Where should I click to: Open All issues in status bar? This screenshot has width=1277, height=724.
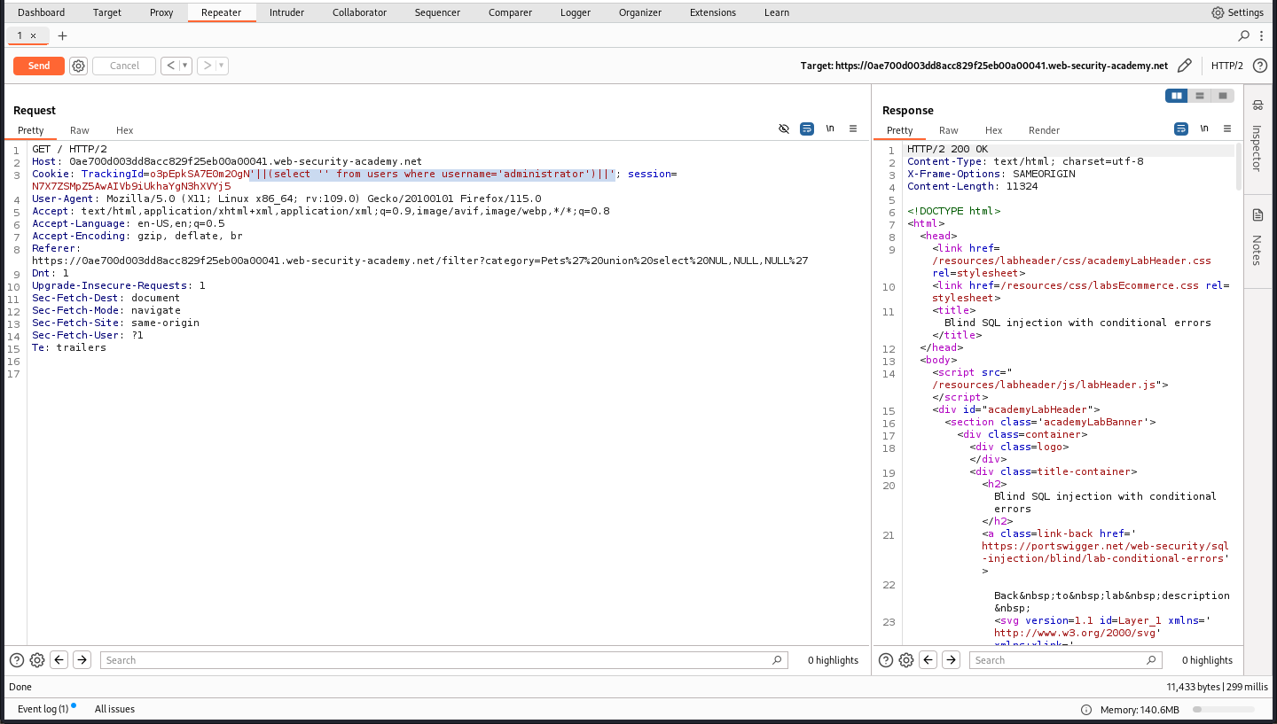(x=114, y=709)
